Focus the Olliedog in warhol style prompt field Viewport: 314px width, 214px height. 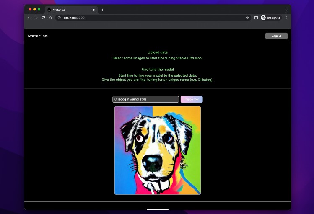click(x=145, y=99)
